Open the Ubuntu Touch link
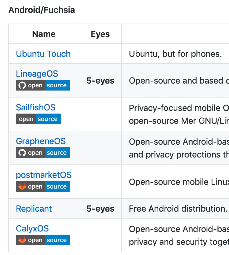The image size is (229, 255). (43, 54)
